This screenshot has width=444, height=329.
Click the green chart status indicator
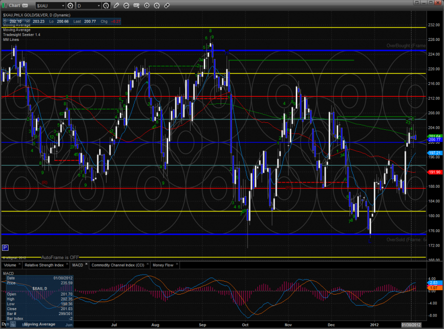[x=4, y=5]
